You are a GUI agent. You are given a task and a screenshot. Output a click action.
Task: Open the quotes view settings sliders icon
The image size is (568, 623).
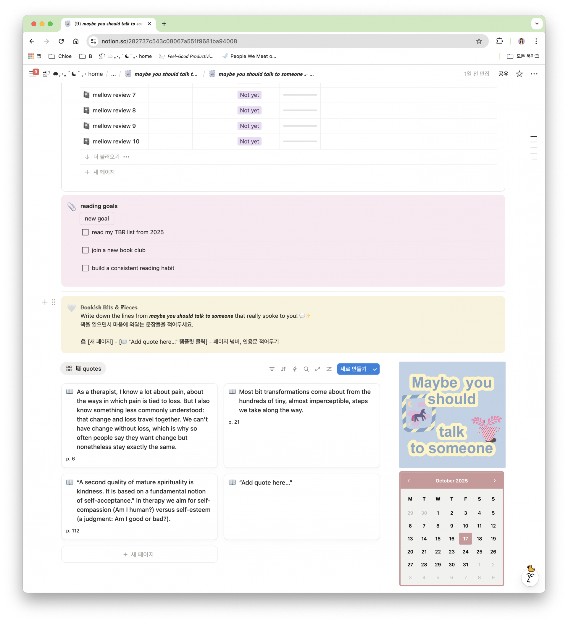tap(329, 369)
